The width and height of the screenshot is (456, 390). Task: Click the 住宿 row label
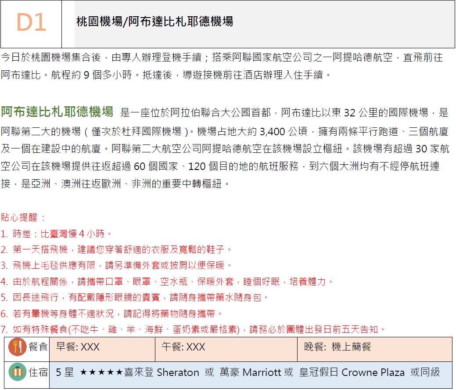(38, 372)
